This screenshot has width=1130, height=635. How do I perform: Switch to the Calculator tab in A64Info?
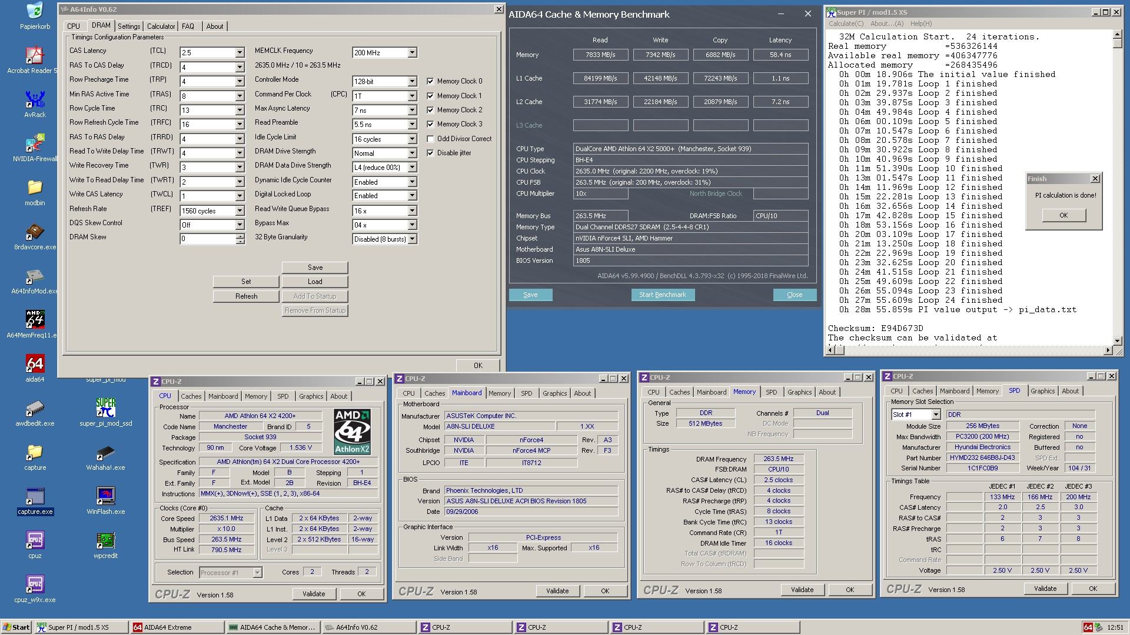click(x=161, y=26)
